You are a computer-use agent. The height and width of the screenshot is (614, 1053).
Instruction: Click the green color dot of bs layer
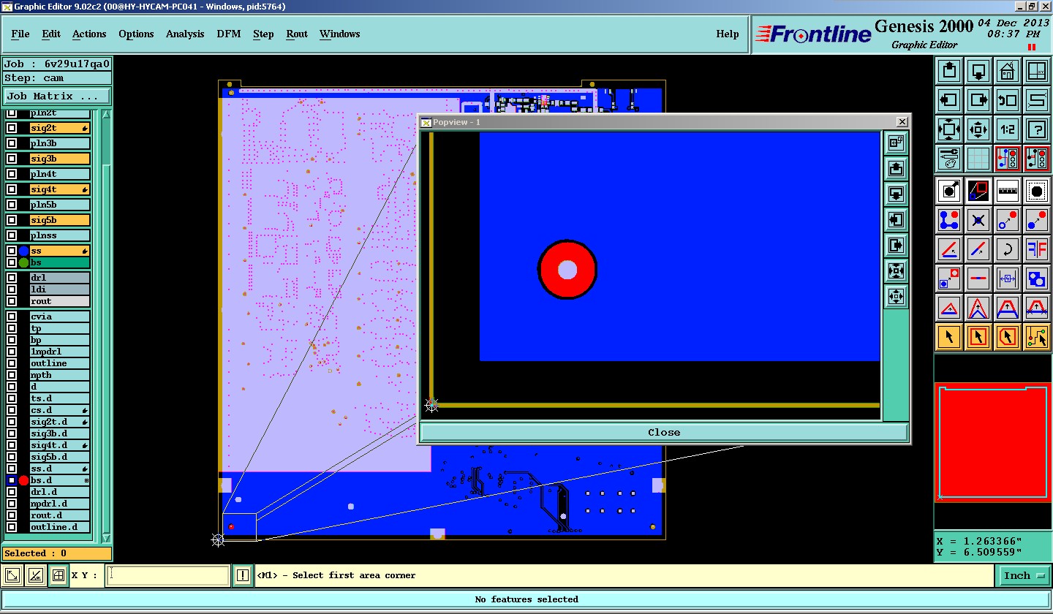(x=23, y=262)
